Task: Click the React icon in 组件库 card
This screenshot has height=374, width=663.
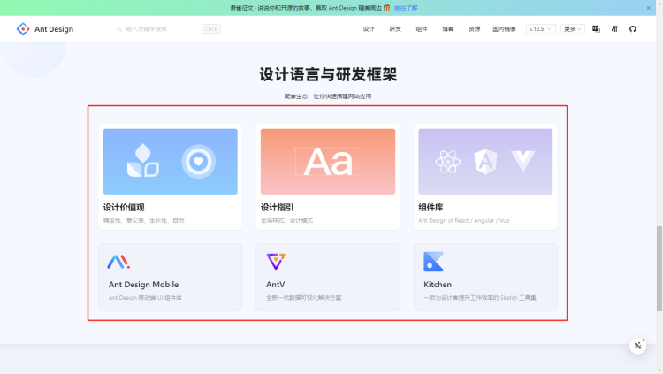Action: click(x=448, y=162)
